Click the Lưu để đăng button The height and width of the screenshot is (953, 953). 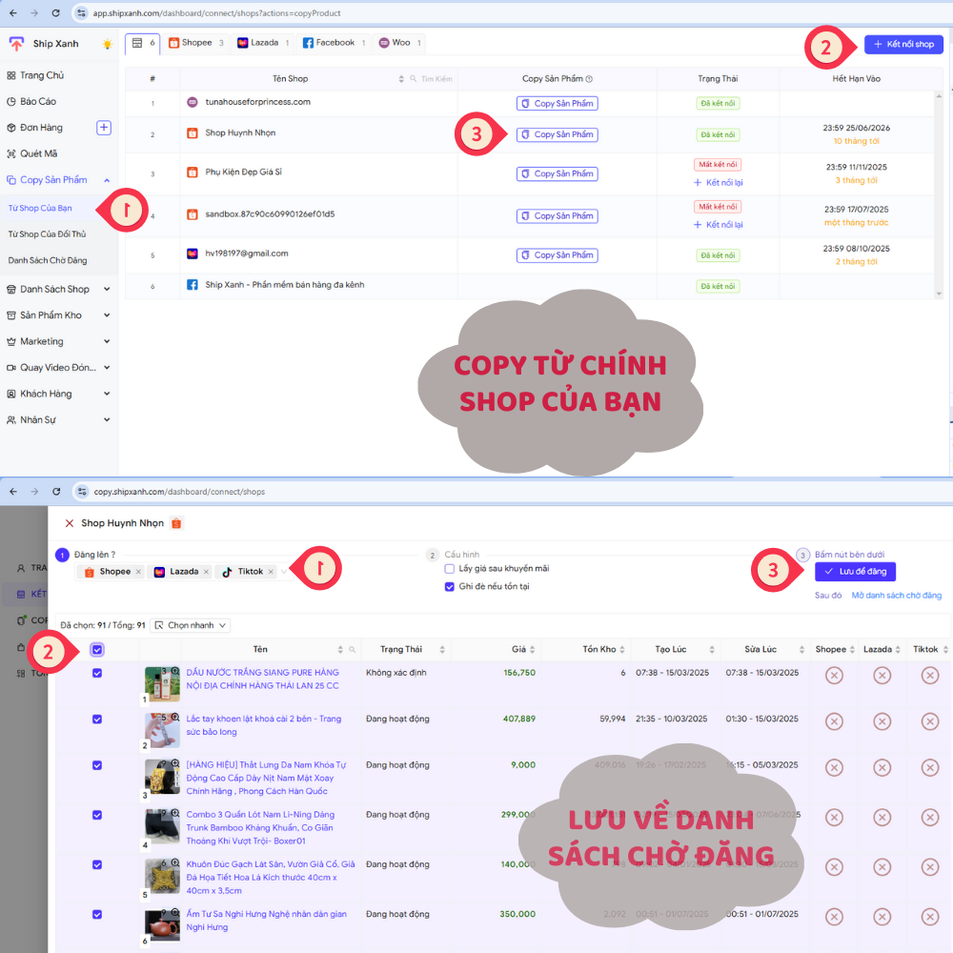click(x=855, y=572)
